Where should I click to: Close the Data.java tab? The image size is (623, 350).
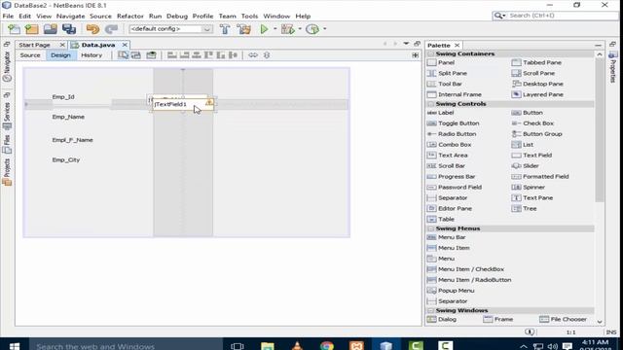pyautogui.click(x=125, y=45)
